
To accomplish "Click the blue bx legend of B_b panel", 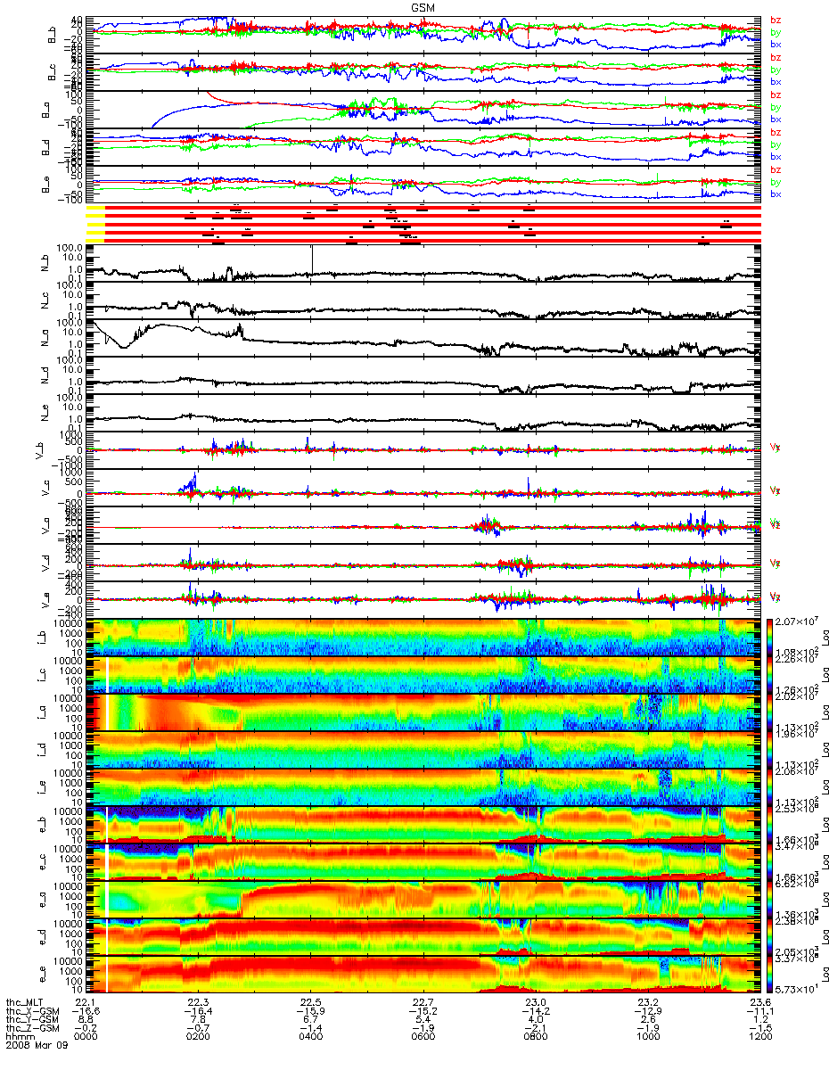I will click(776, 44).
